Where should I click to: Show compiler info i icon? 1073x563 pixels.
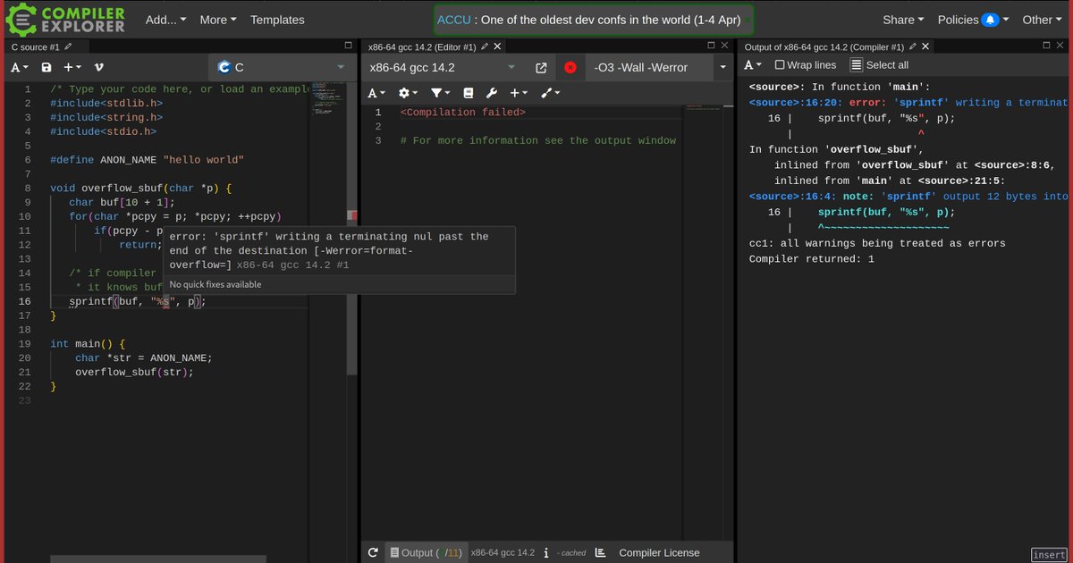pyautogui.click(x=546, y=552)
